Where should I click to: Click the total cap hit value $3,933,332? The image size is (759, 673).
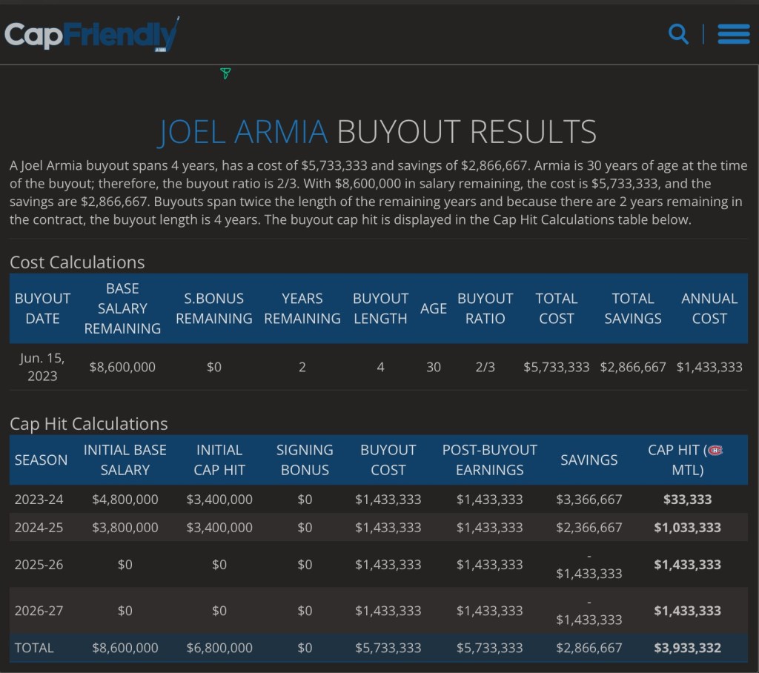[x=687, y=648]
